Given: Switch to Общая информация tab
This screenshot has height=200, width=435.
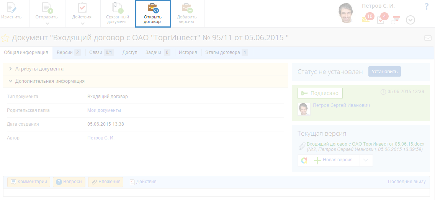Looking at the screenshot, I should click(26, 52).
